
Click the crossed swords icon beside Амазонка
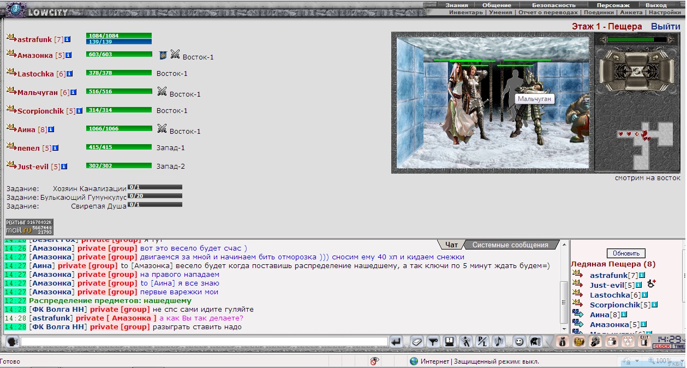175,55
